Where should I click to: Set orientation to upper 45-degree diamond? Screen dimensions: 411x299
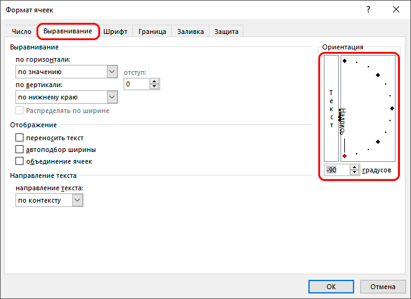pos(378,75)
